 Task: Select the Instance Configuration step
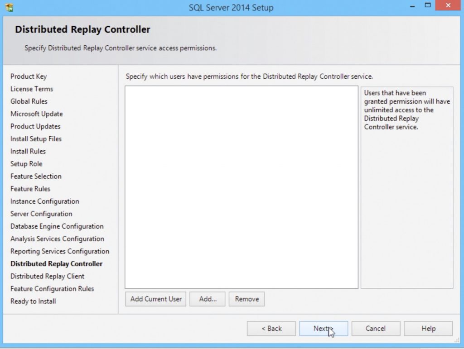pos(45,201)
